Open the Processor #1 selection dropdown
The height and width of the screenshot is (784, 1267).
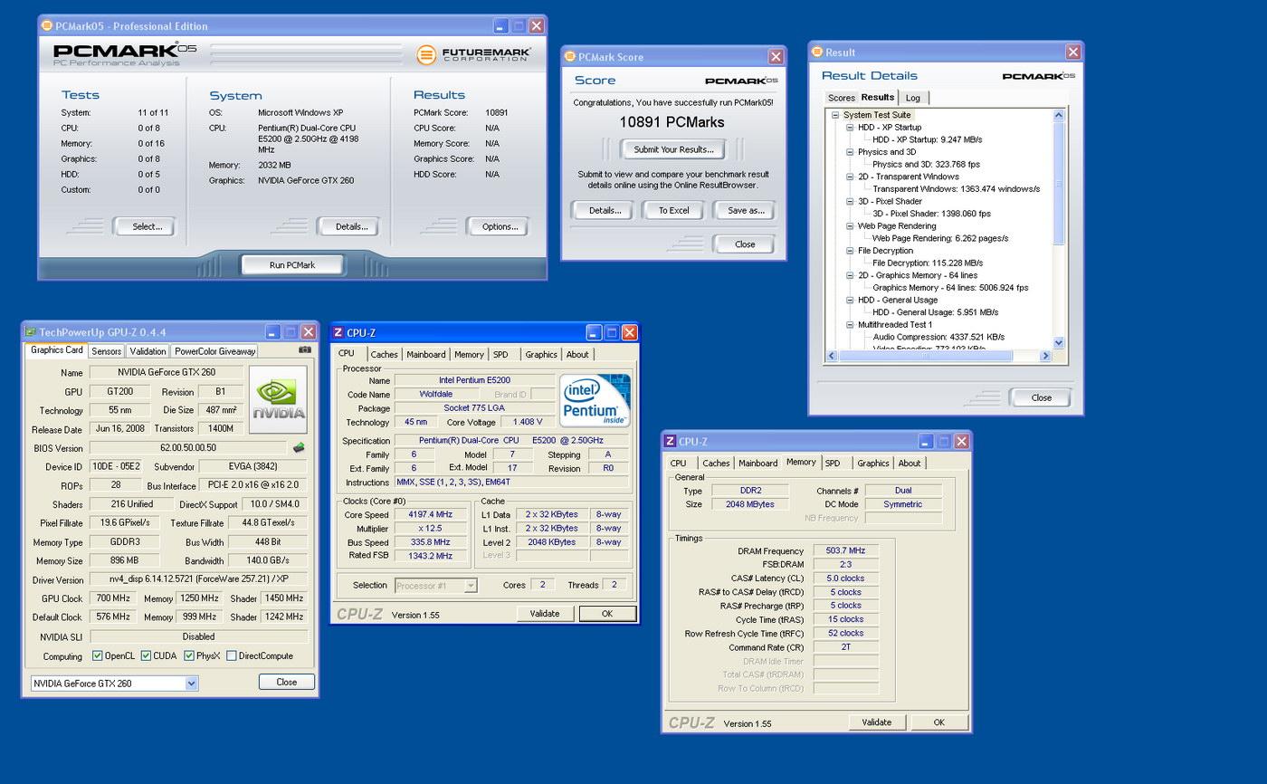click(470, 586)
